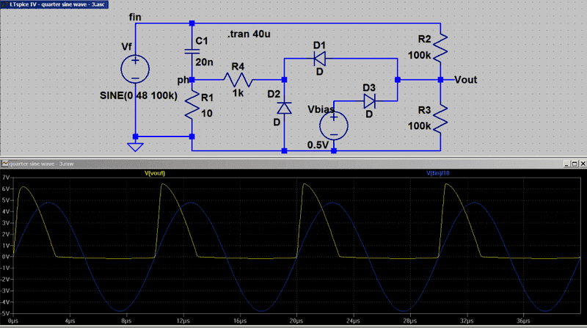Image resolution: width=587 pixels, height=328 pixels.
Task: Minimize the waveform pane
Action: [x=566, y=164]
